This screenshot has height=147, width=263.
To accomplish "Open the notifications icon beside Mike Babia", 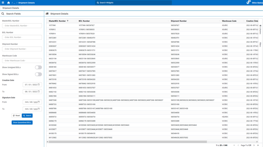I will [x=248, y=3].
